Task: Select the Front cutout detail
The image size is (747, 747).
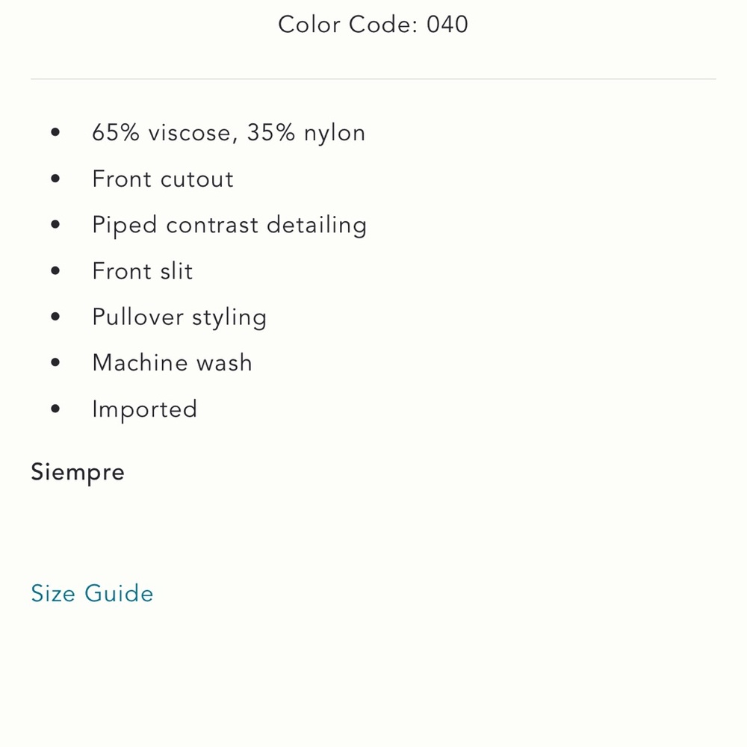Action: click(163, 179)
